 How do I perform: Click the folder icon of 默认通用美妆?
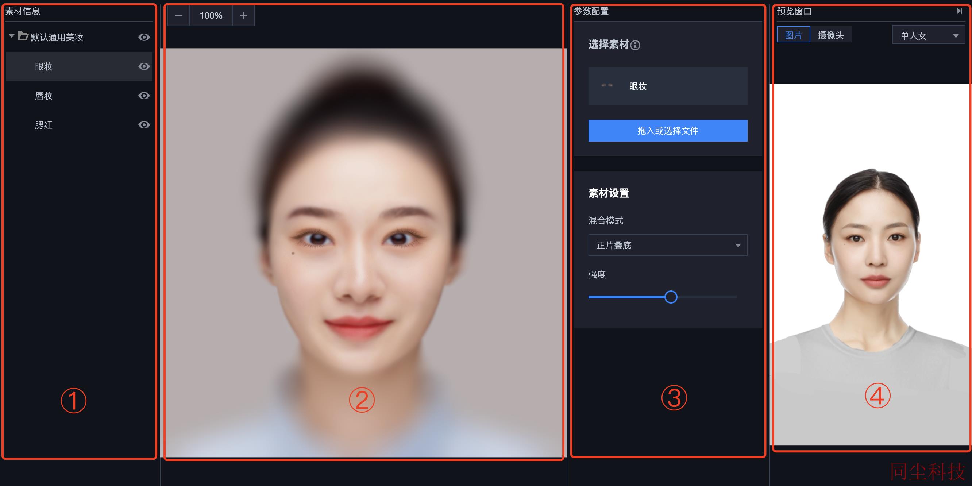pos(23,36)
